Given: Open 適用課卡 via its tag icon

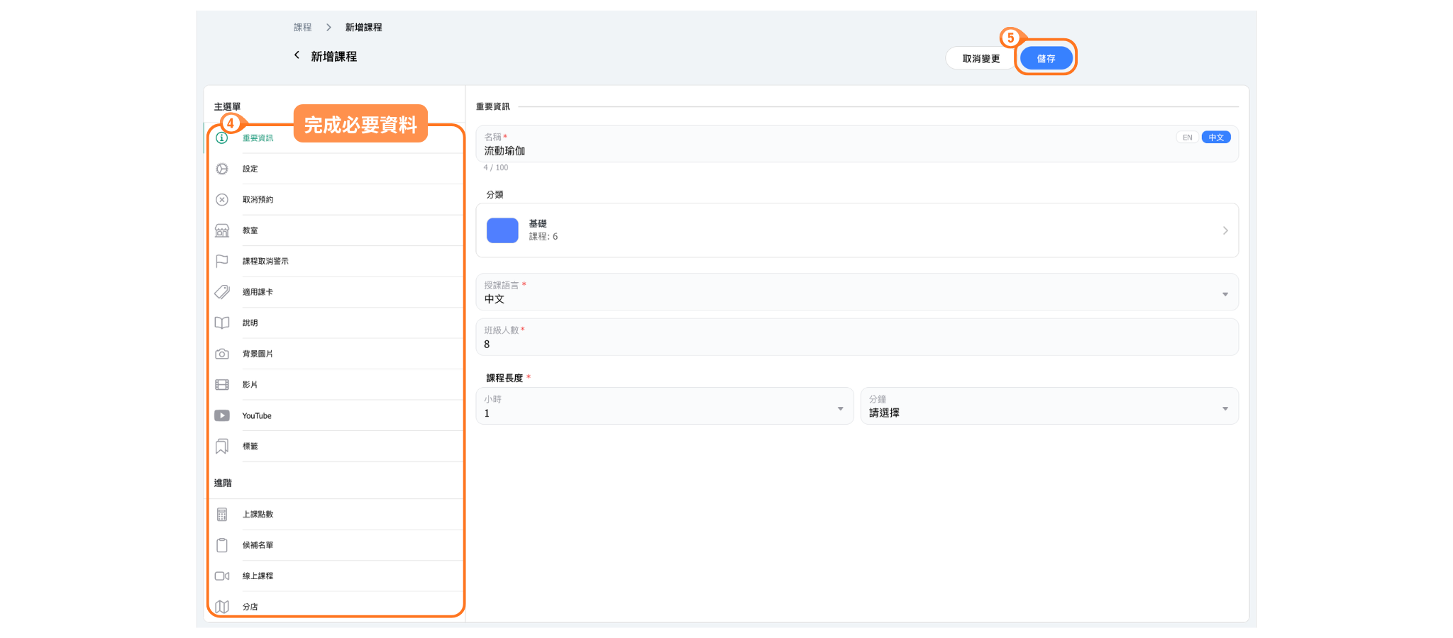Looking at the screenshot, I should pyautogui.click(x=222, y=292).
